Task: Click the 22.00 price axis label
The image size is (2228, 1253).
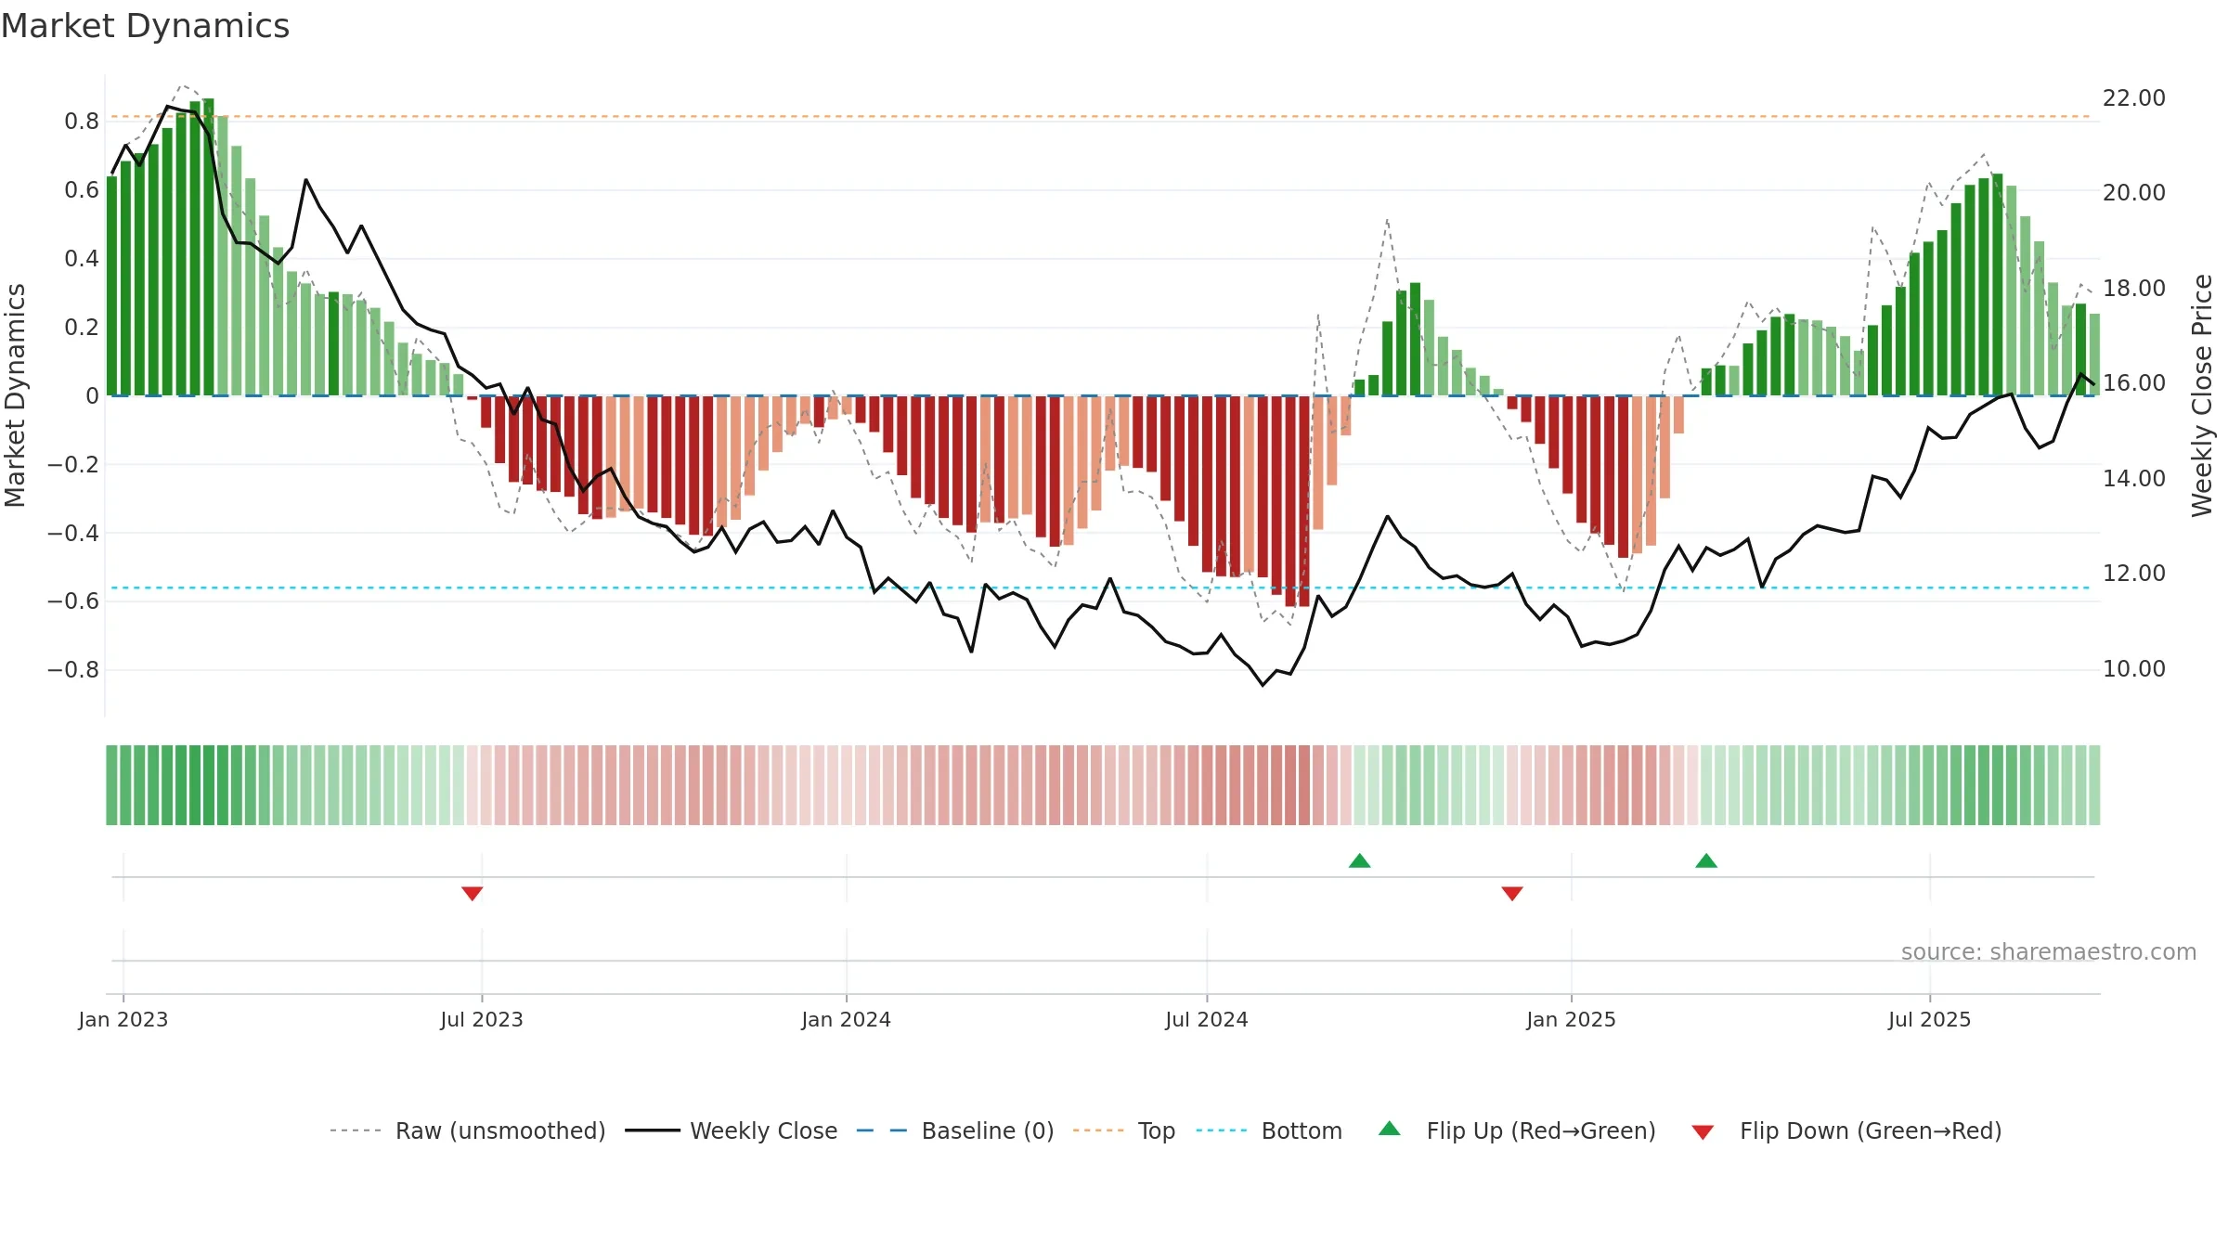Action: click(x=2134, y=97)
